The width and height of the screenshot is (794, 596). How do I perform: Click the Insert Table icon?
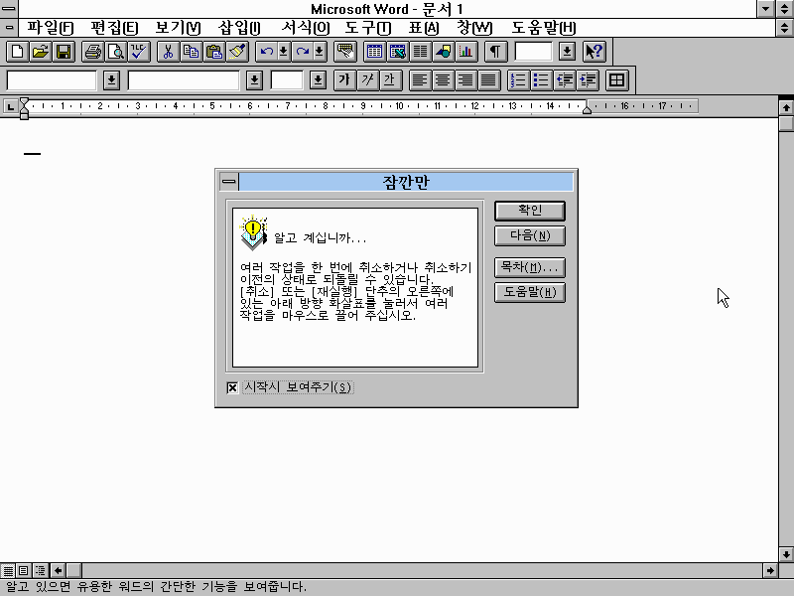click(375, 52)
